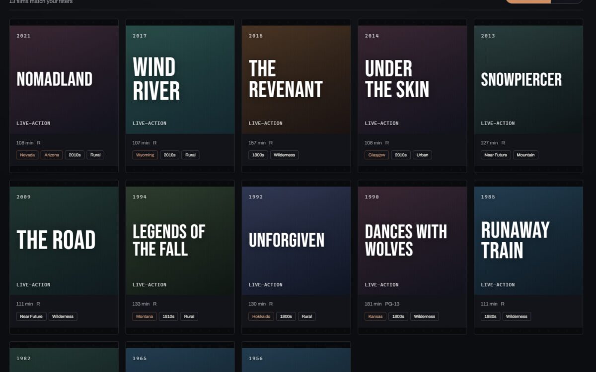
Task: Click the Rural tag under Unforgiven
Action: tap(307, 316)
